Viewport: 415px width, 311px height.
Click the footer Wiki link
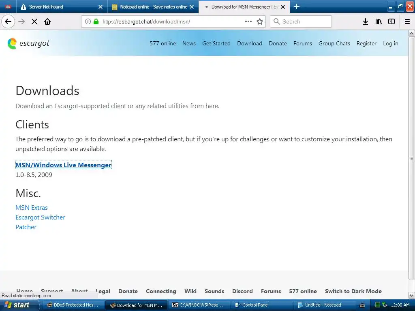[190, 291]
